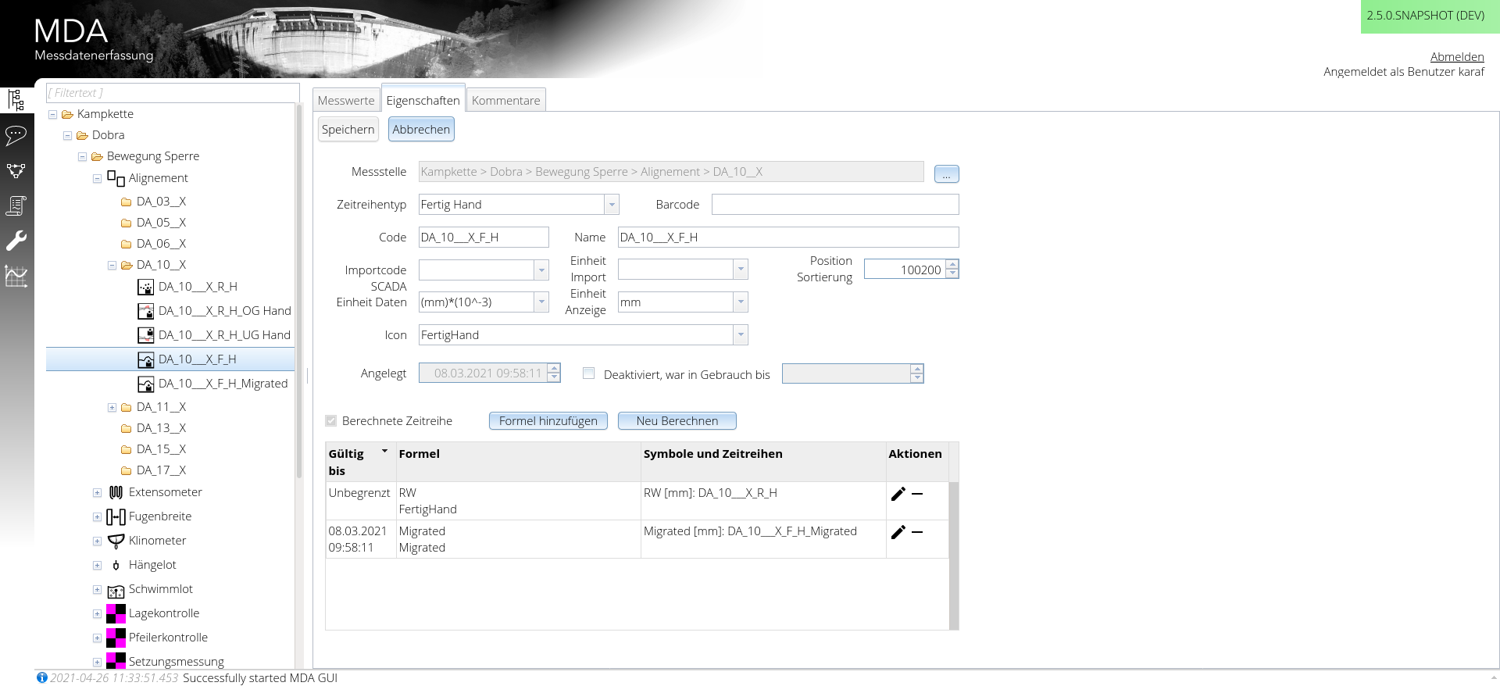Viewport: 1500px width, 686px height.
Task: Click the Klinometer icon in tree
Action: click(116, 541)
